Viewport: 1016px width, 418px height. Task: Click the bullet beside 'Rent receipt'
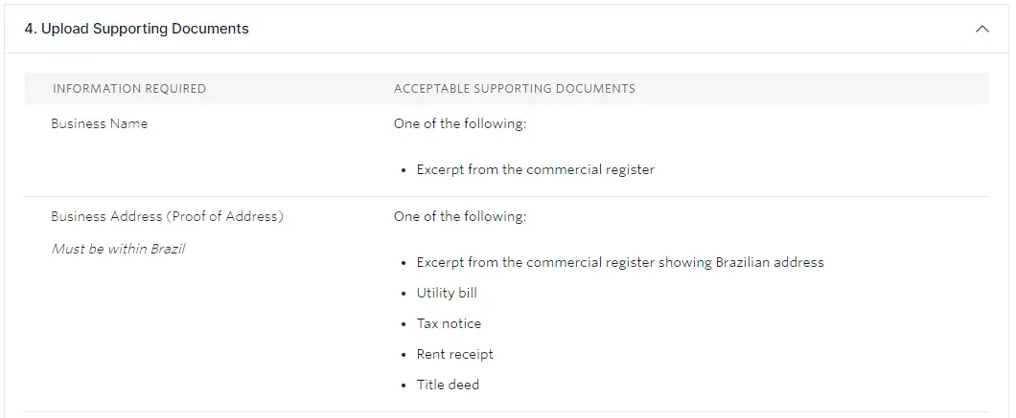click(x=405, y=355)
